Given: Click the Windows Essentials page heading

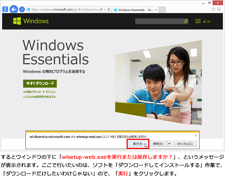Looking at the screenshot, I should 56,52.
